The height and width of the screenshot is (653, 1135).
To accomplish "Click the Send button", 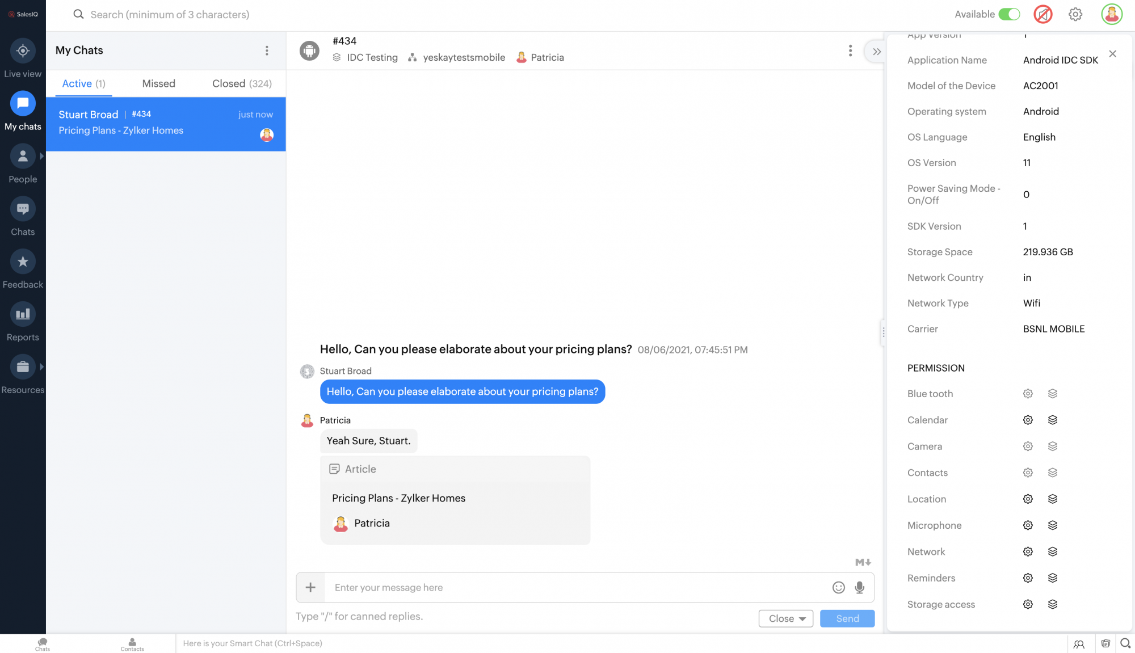I will pos(847,618).
